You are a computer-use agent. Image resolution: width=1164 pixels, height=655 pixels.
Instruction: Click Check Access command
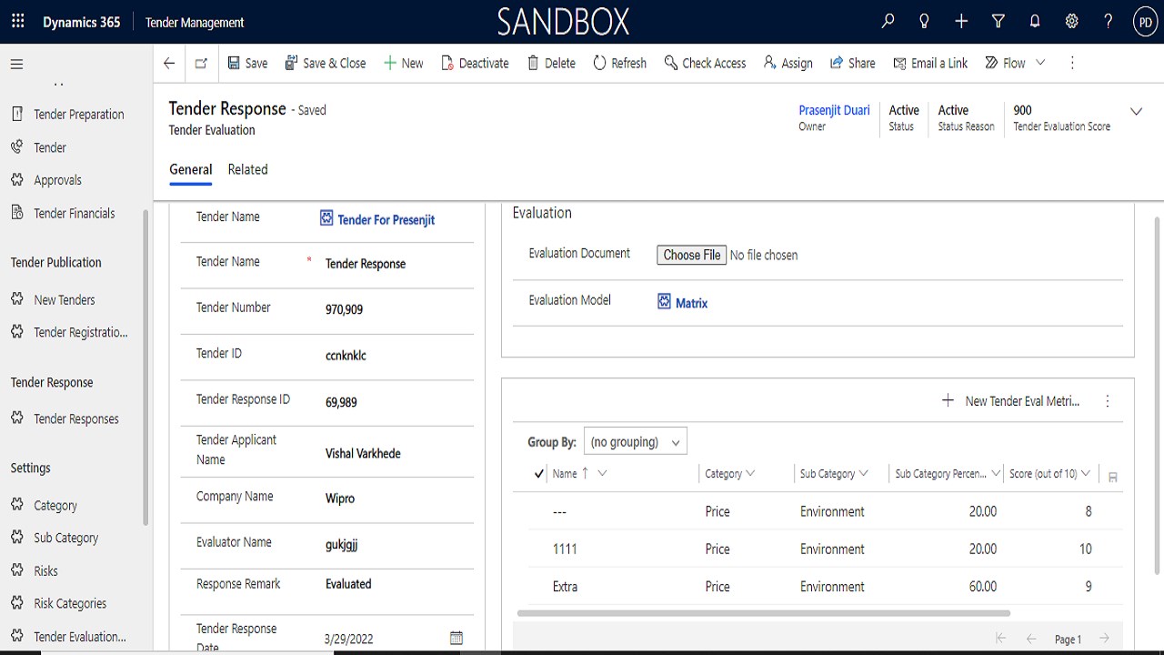coord(705,63)
